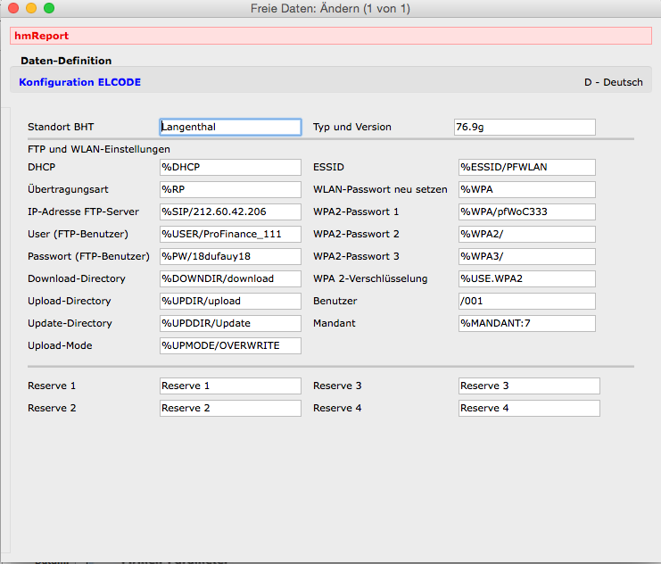Click the WPA 2-Verschlüsselung field
The image size is (661, 564).
(526, 278)
